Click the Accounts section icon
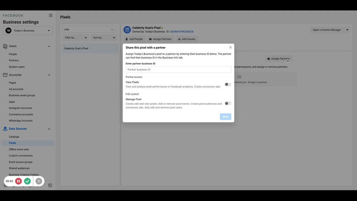The height and width of the screenshot is (201, 357). point(5,75)
